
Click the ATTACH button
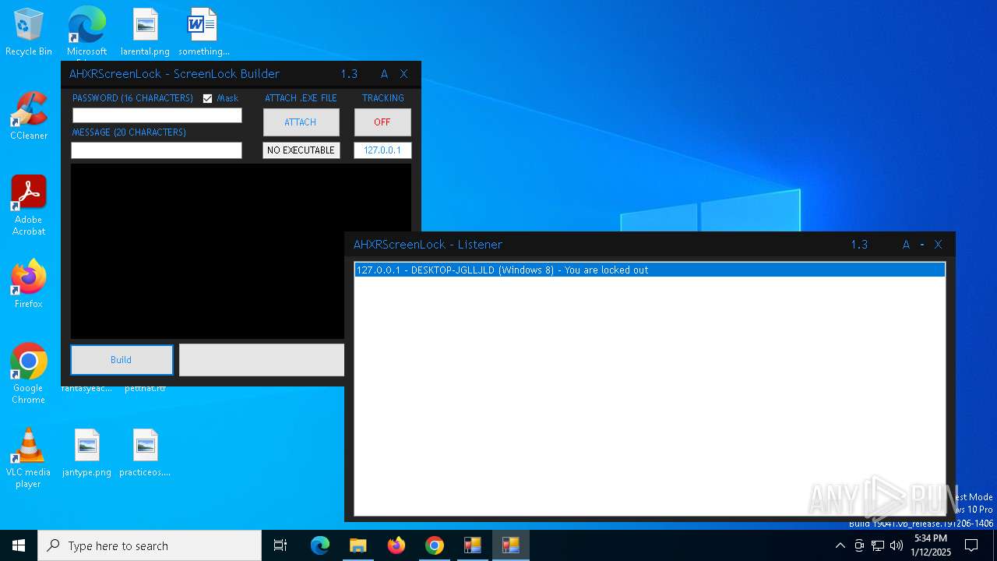pos(301,122)
